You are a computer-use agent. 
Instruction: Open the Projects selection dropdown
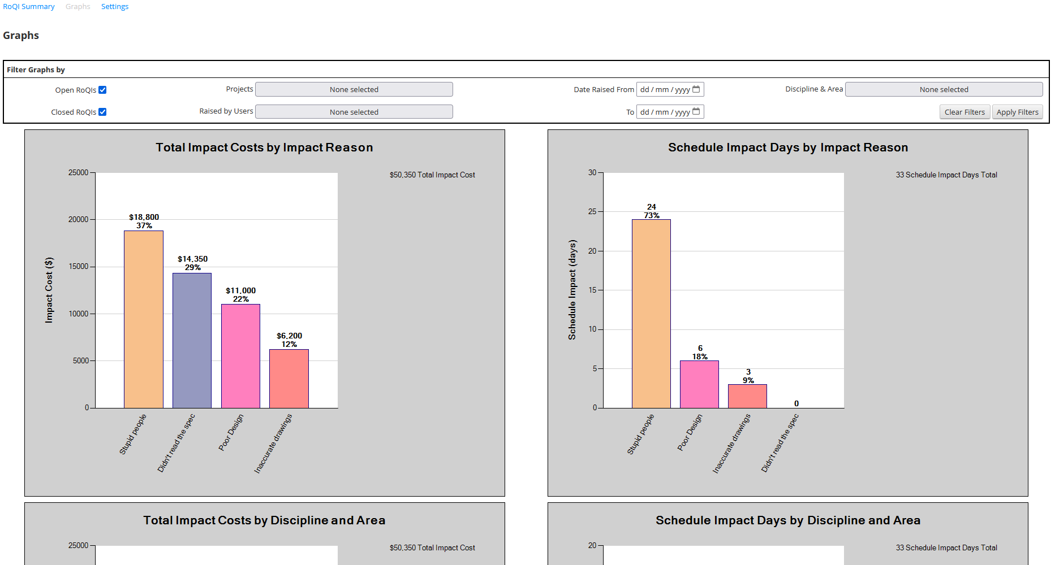click(354, 89)
